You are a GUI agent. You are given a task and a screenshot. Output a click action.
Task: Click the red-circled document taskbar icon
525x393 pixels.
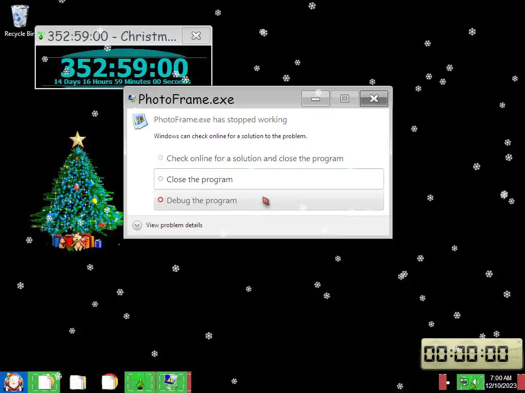pos(110,382)
